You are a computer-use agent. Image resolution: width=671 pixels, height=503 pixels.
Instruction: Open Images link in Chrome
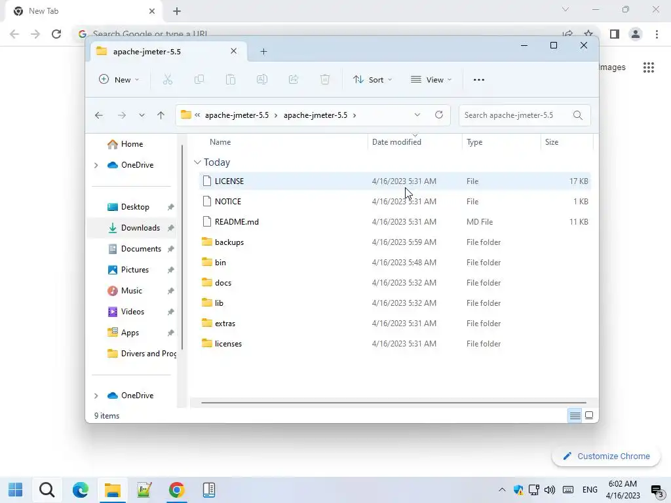click(612, 67)
